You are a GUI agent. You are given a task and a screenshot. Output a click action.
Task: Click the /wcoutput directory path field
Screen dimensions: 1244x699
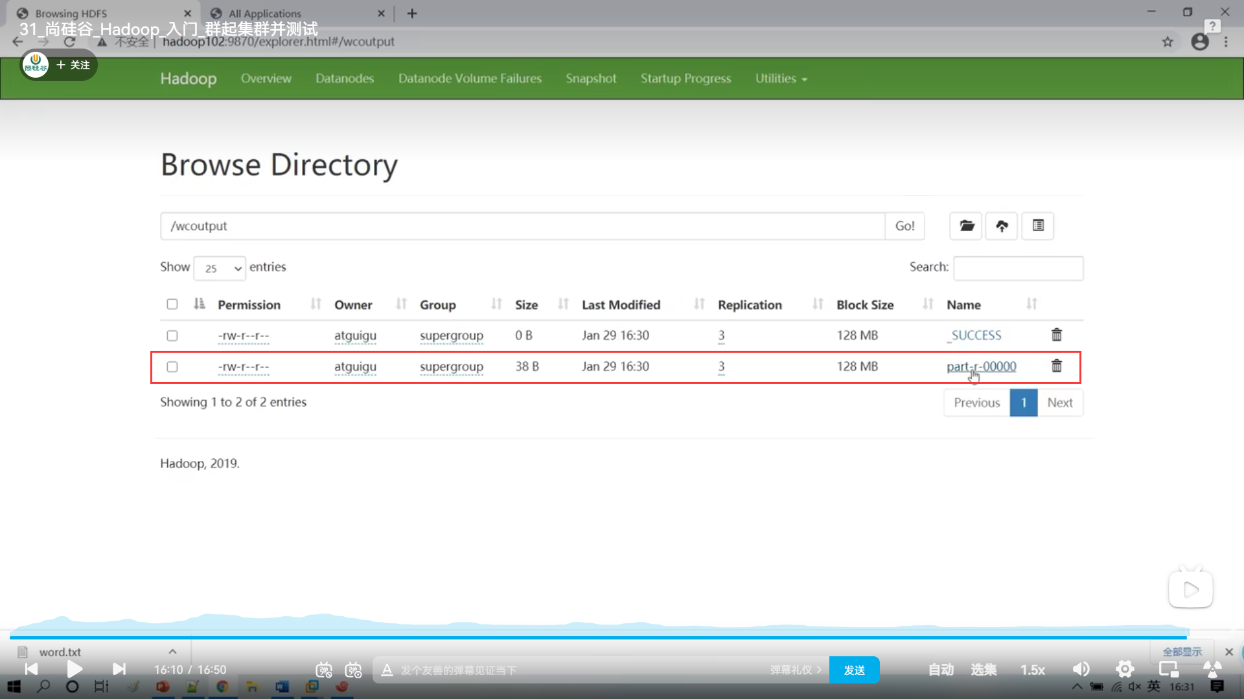(523, 226)
